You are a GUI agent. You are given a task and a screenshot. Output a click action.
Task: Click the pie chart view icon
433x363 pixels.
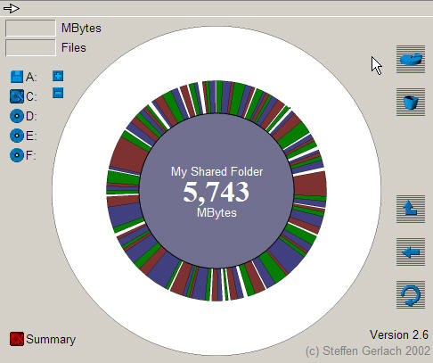[411, 59]
